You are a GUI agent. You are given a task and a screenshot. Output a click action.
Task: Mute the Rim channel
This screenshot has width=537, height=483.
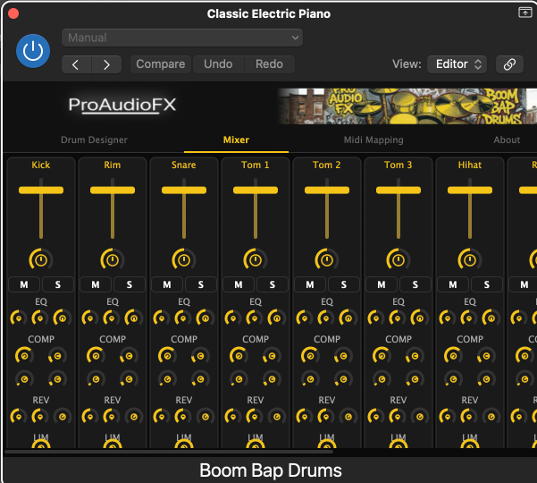tap(96, 284)
